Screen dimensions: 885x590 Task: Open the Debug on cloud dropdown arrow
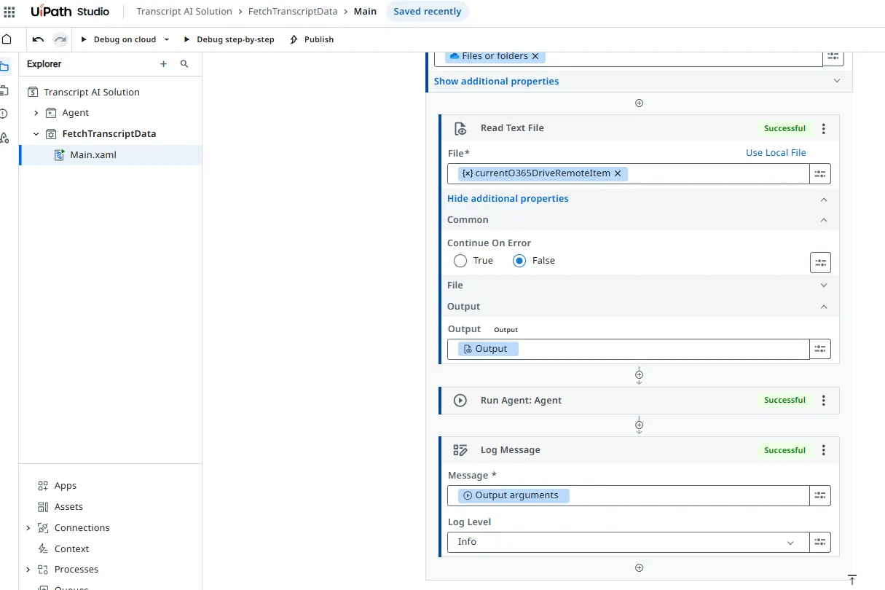coord(167,39)
